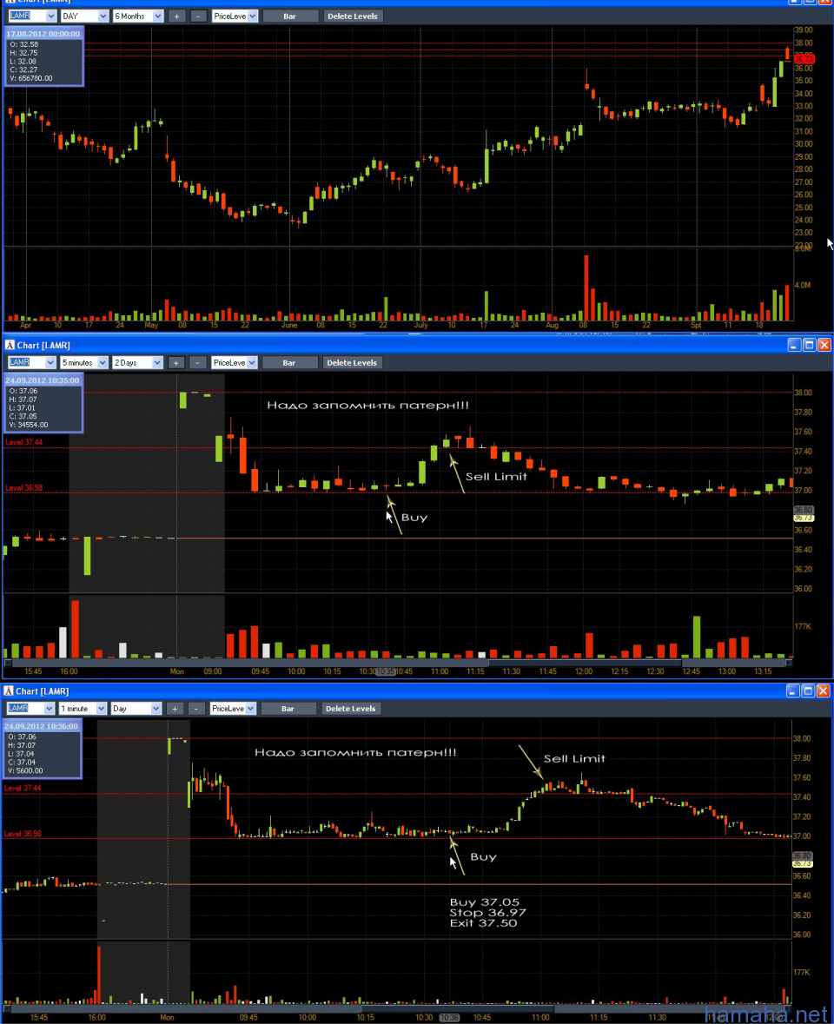Viewport: 834px width, 1024px height.
Task: Click the 1 minute chart horizontal scrollbar thumb
Action: [x=457, y=1009]
